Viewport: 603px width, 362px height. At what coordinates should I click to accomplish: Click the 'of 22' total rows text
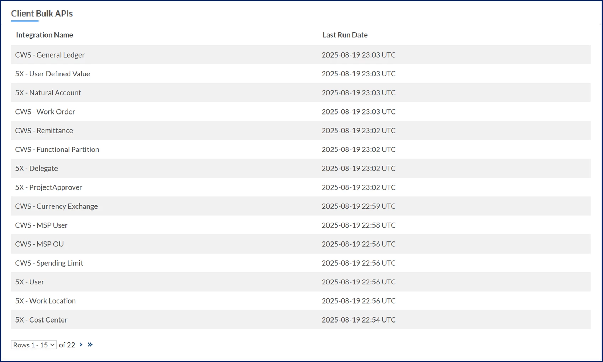pyautogui.click(x=67, y=345)
